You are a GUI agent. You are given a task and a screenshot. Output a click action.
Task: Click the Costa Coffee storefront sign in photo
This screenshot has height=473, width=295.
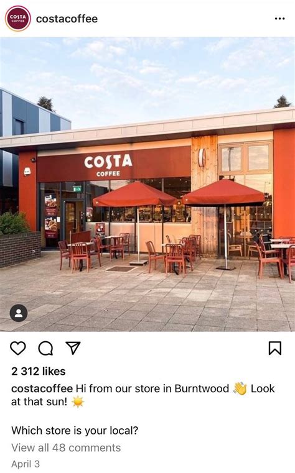point(108,165)
